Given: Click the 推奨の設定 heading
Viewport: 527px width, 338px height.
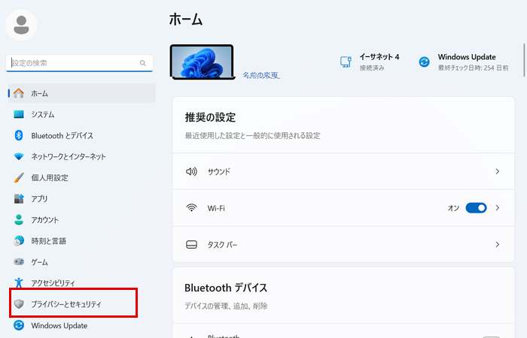Looking at the screenshot, I should coord(210,117).
